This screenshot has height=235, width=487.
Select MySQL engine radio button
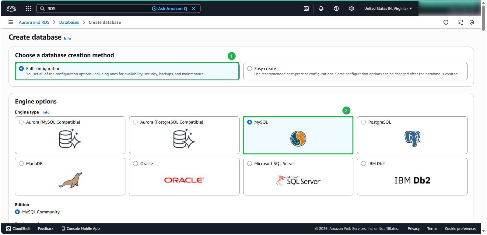250,122
